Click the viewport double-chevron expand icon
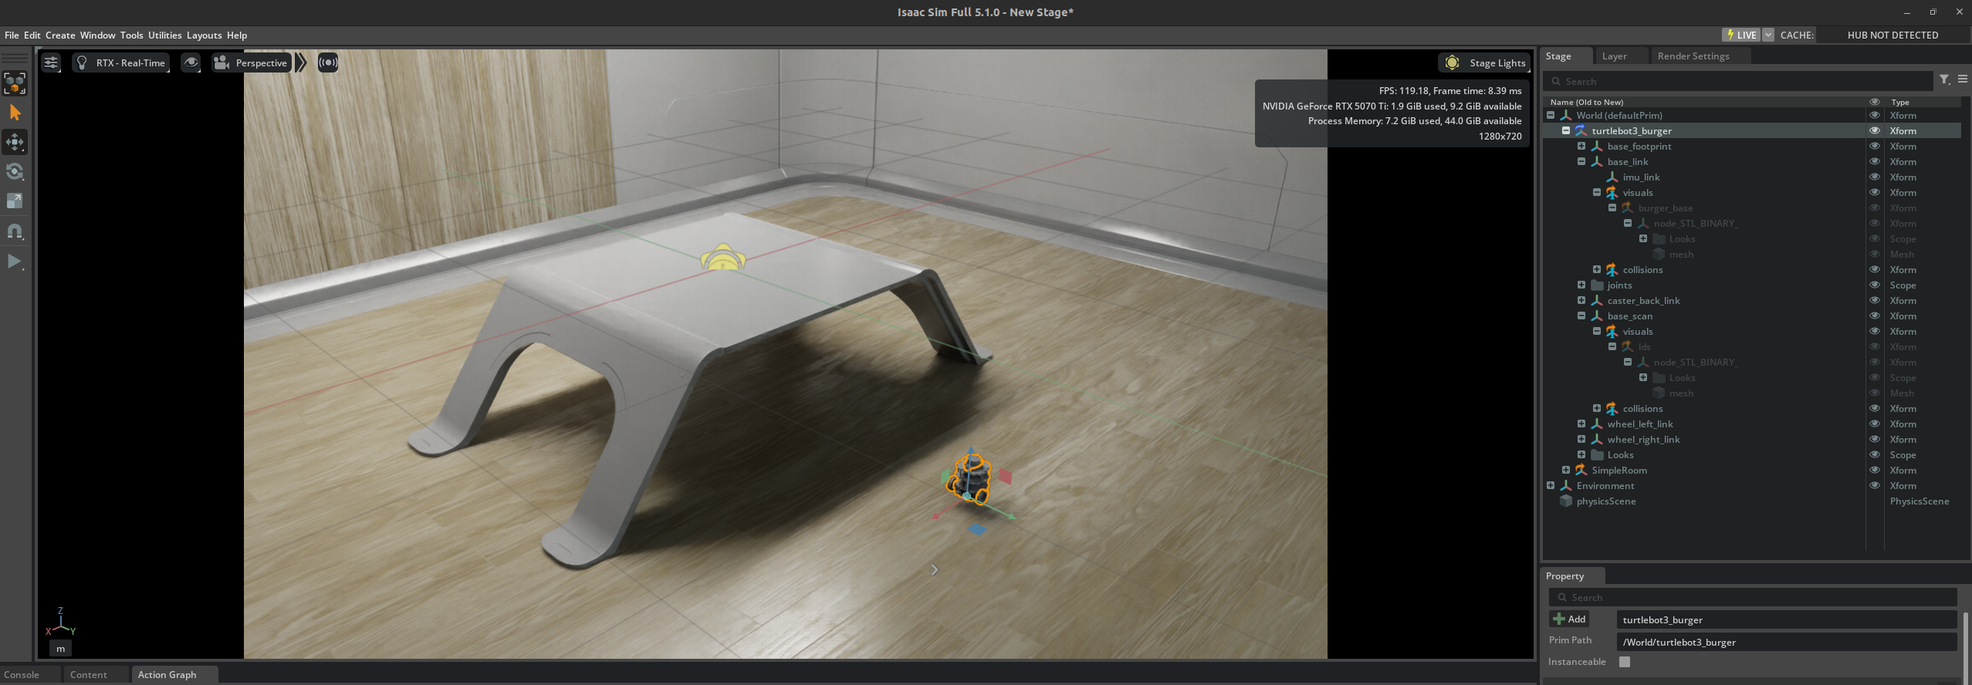This screenshot has width=1972, height=685. coord(301,62)
